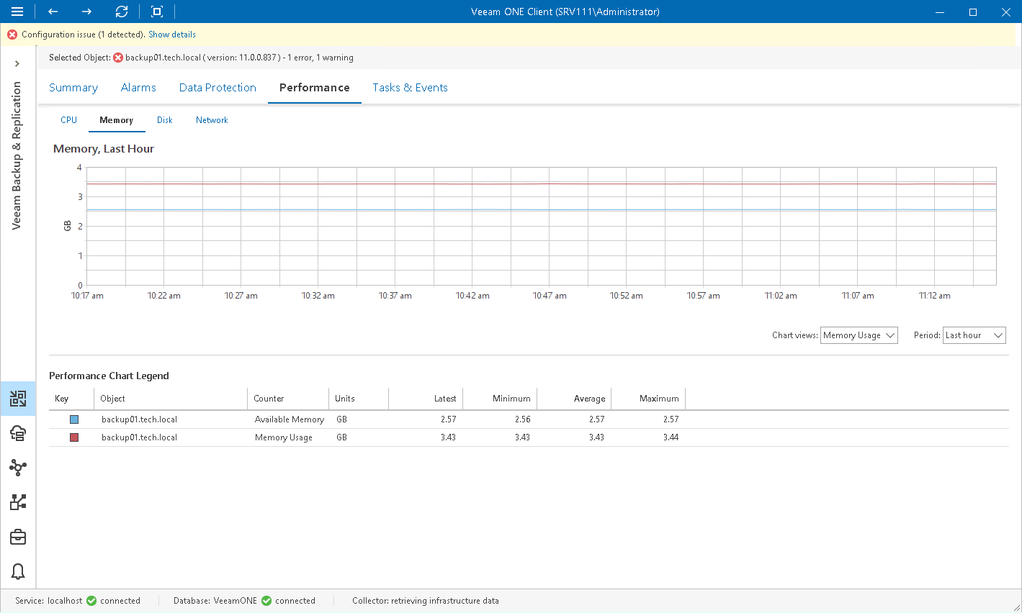Toggle full screen mode icon
The height and width of the screenshot is (613, 1022).
tap(157, 12)
